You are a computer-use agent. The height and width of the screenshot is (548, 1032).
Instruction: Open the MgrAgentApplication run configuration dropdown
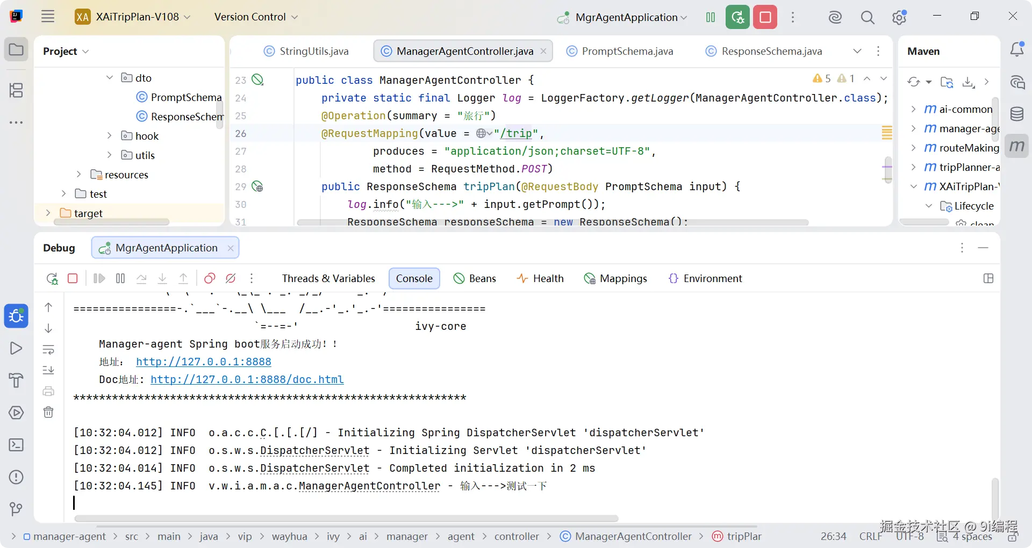[x=622, y=17]
